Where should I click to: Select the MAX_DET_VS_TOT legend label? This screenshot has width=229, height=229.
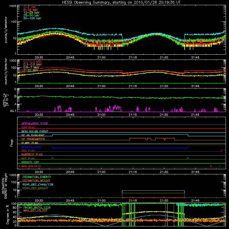click(x=35, y=210)
